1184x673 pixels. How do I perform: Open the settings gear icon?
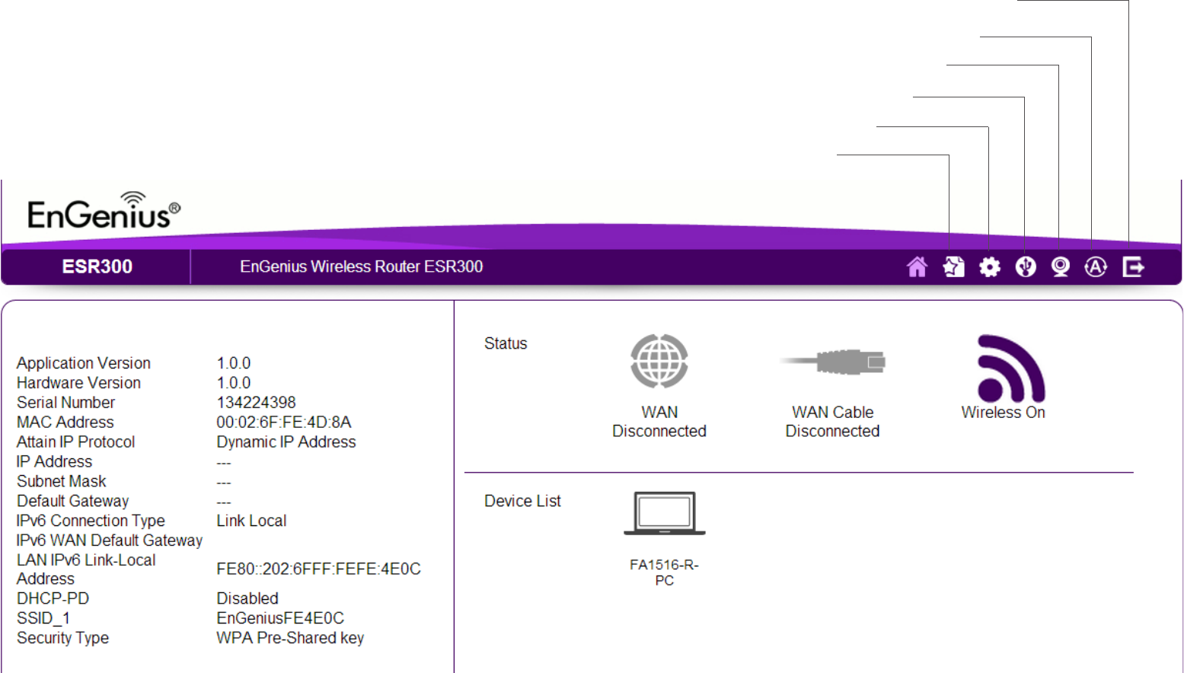coord(989,267)
